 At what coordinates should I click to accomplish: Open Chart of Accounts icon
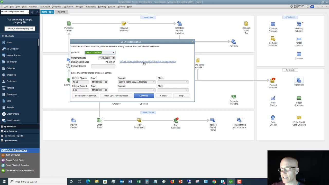point(273,24)
